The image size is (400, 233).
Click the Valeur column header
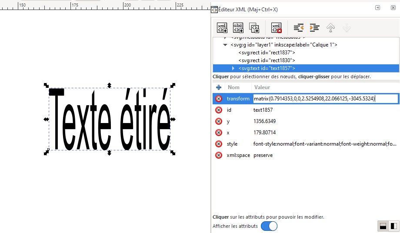pyautogui.click(x=262, y=87)
